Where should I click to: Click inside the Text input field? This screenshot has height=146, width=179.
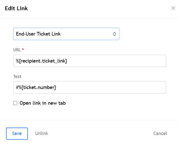(89, 87)
